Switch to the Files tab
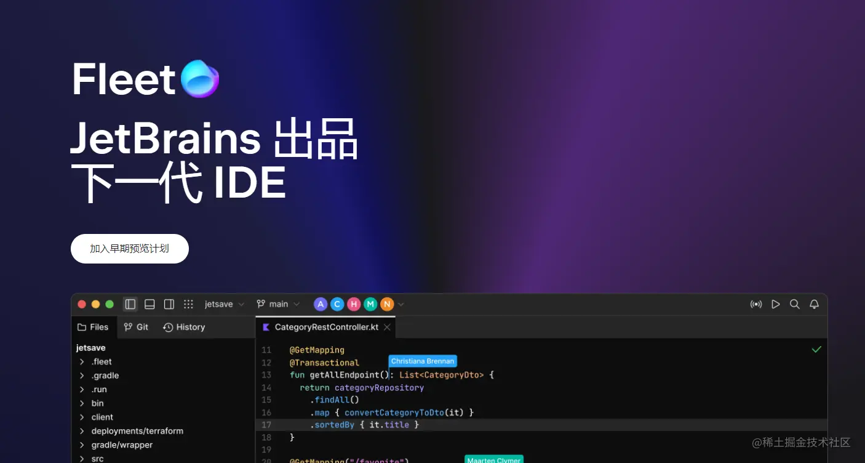The image size is (865, 463). click(93, 327)
